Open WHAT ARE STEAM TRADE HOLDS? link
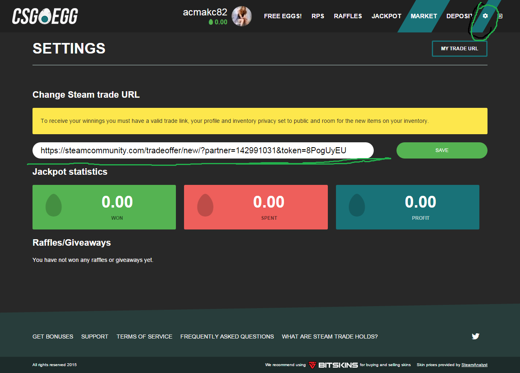 (x=330, y=337)
